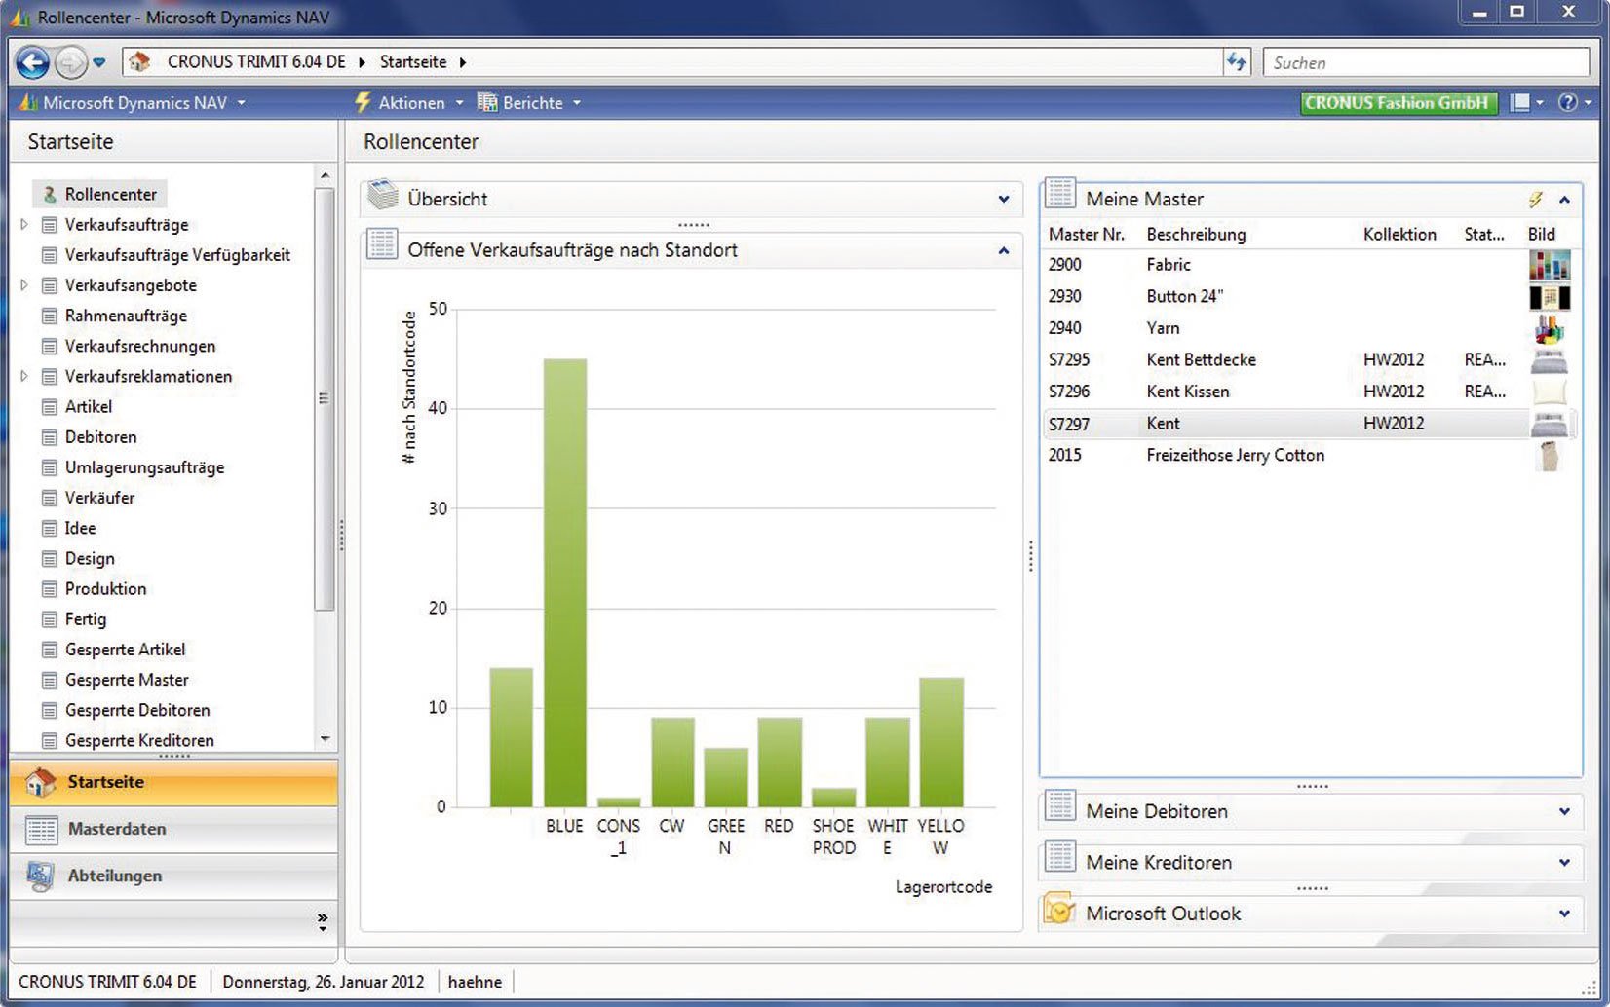Screen dimensions: 1610x1007
Task: Sort by the Master Nr. column header
Action: point(1087,235)
